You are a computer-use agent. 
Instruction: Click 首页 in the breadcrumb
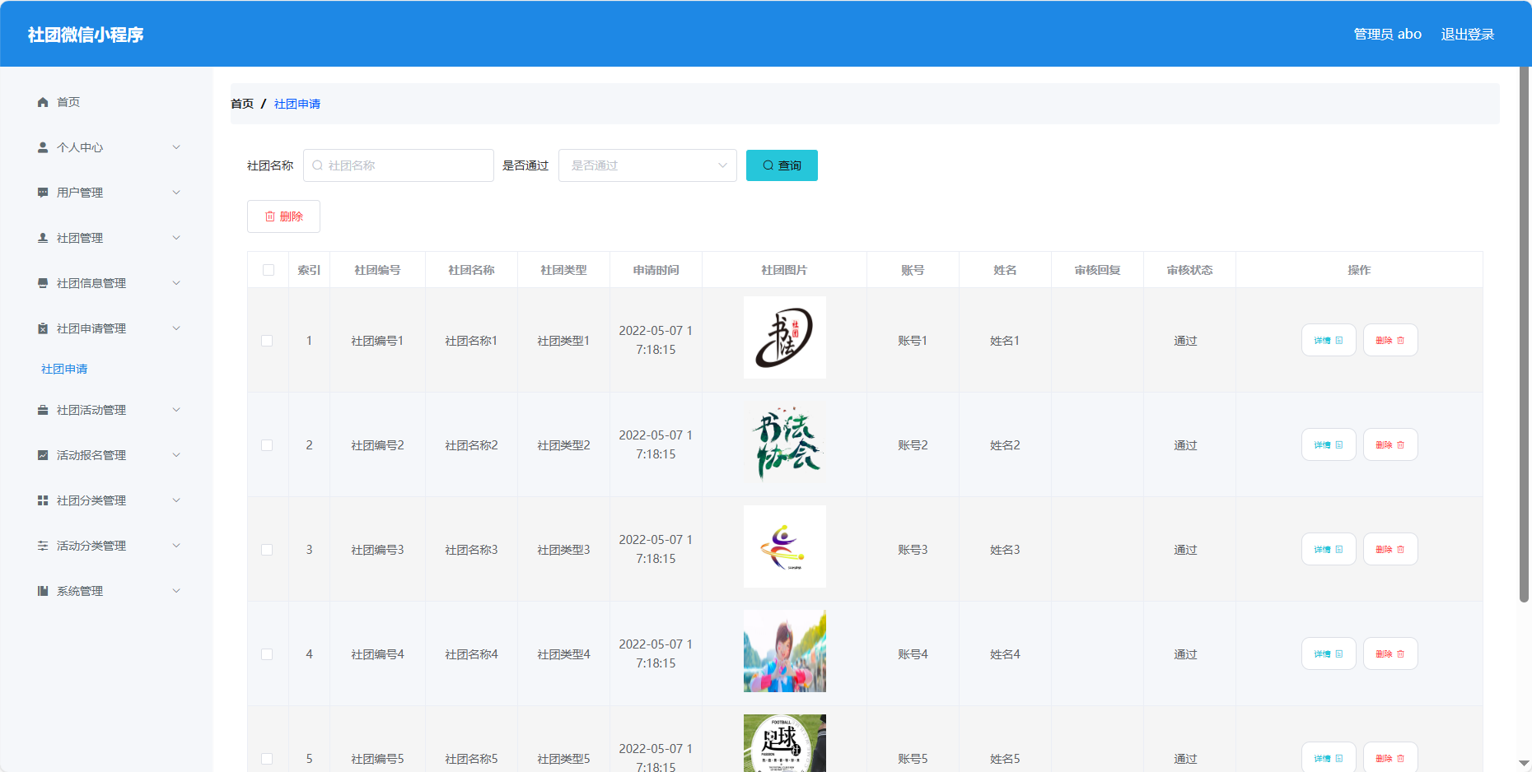pos(242,104)
